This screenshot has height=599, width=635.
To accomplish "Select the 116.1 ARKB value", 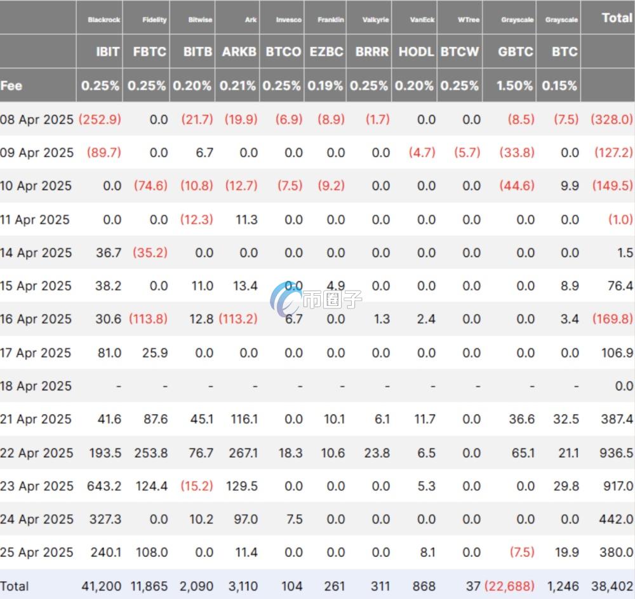I will pyautogui.click(x=244, y=419).
